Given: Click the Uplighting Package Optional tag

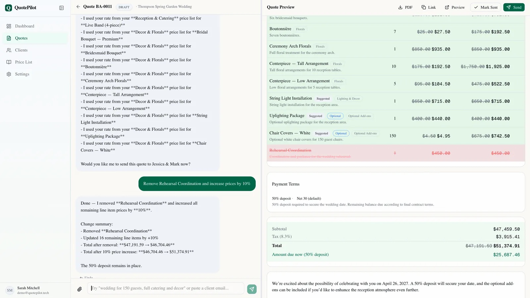Looking at the screenshot, I should 335,116.
